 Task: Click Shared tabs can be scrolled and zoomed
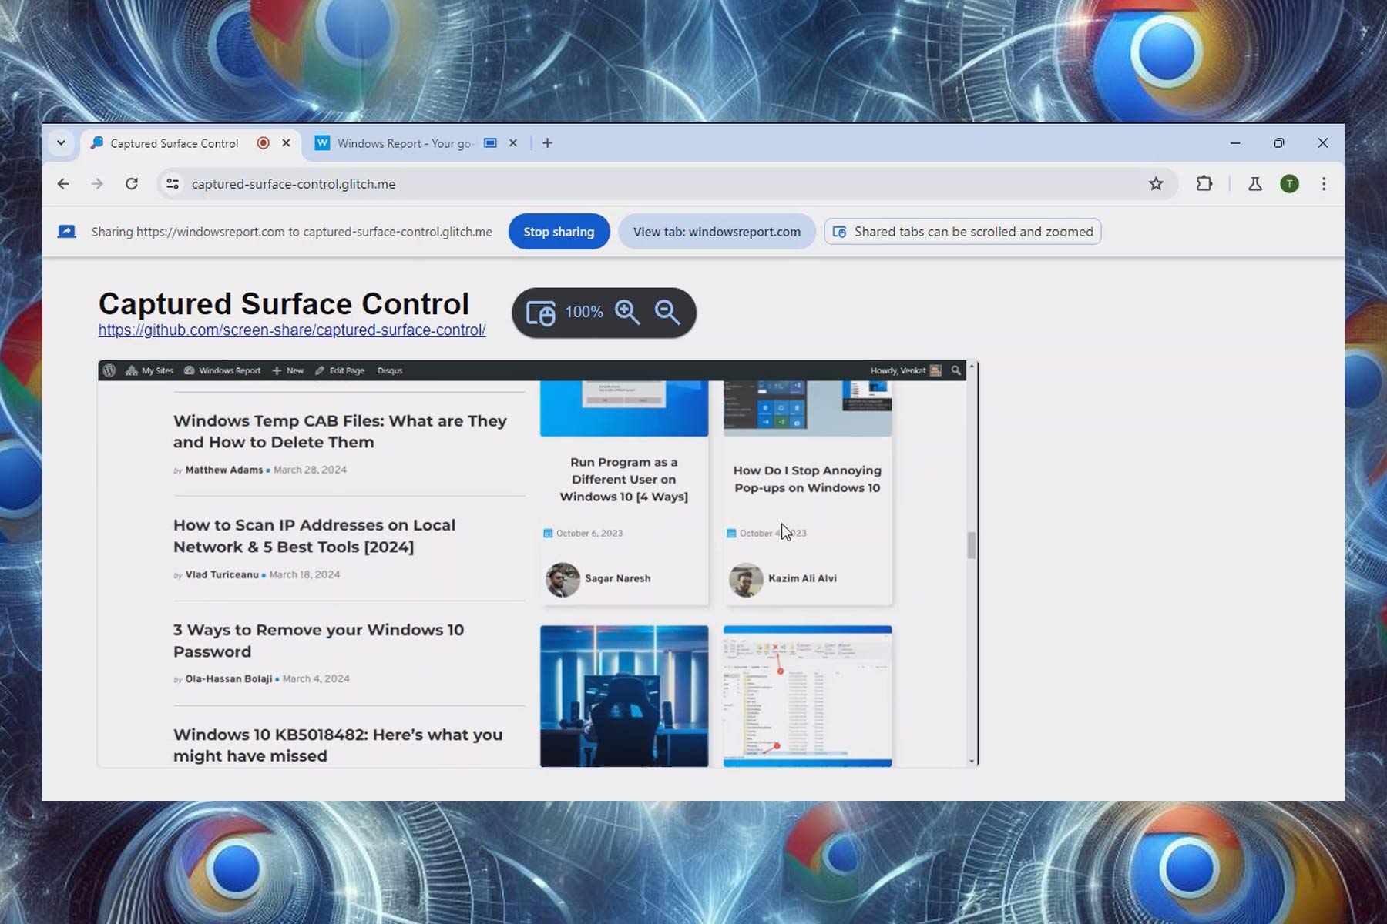pyautogui.click(x=962, y=232)
